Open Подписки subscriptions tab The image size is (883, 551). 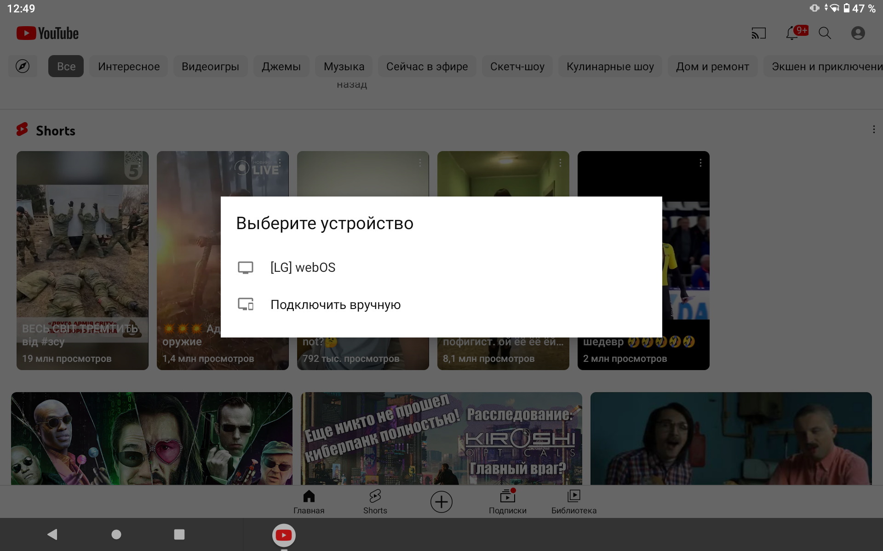(507, 501)
